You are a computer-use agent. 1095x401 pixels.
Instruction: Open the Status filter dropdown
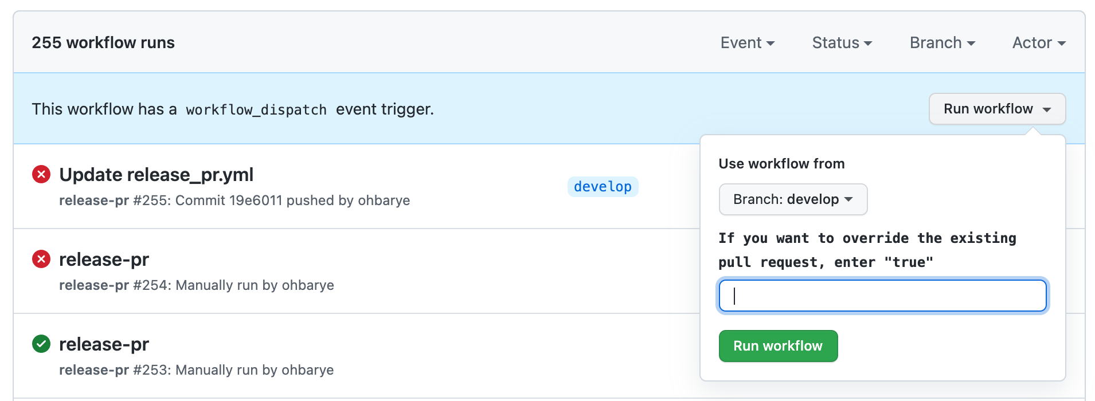(842, 43)
